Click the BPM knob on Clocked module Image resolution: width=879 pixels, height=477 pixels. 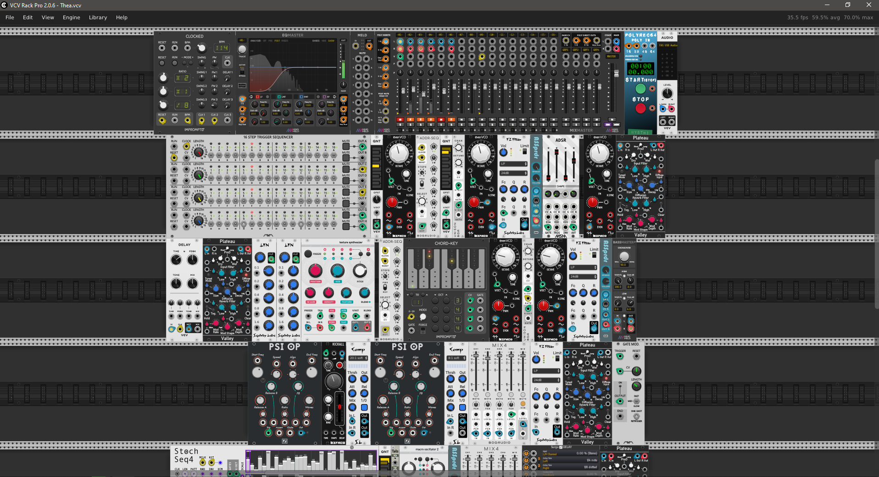click(202, 48)
